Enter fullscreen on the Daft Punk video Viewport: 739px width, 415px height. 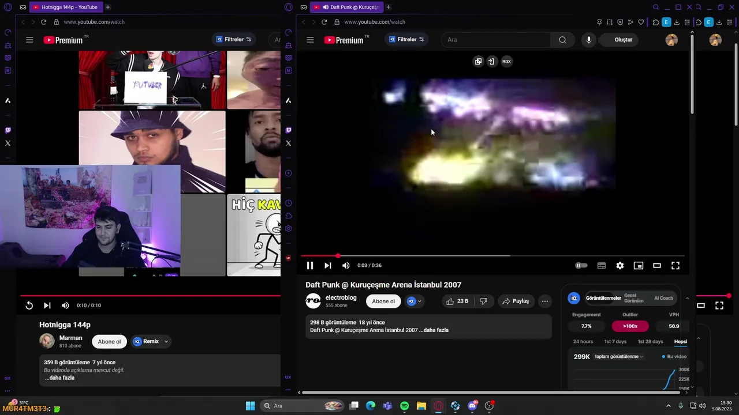(x=675, y=266)
